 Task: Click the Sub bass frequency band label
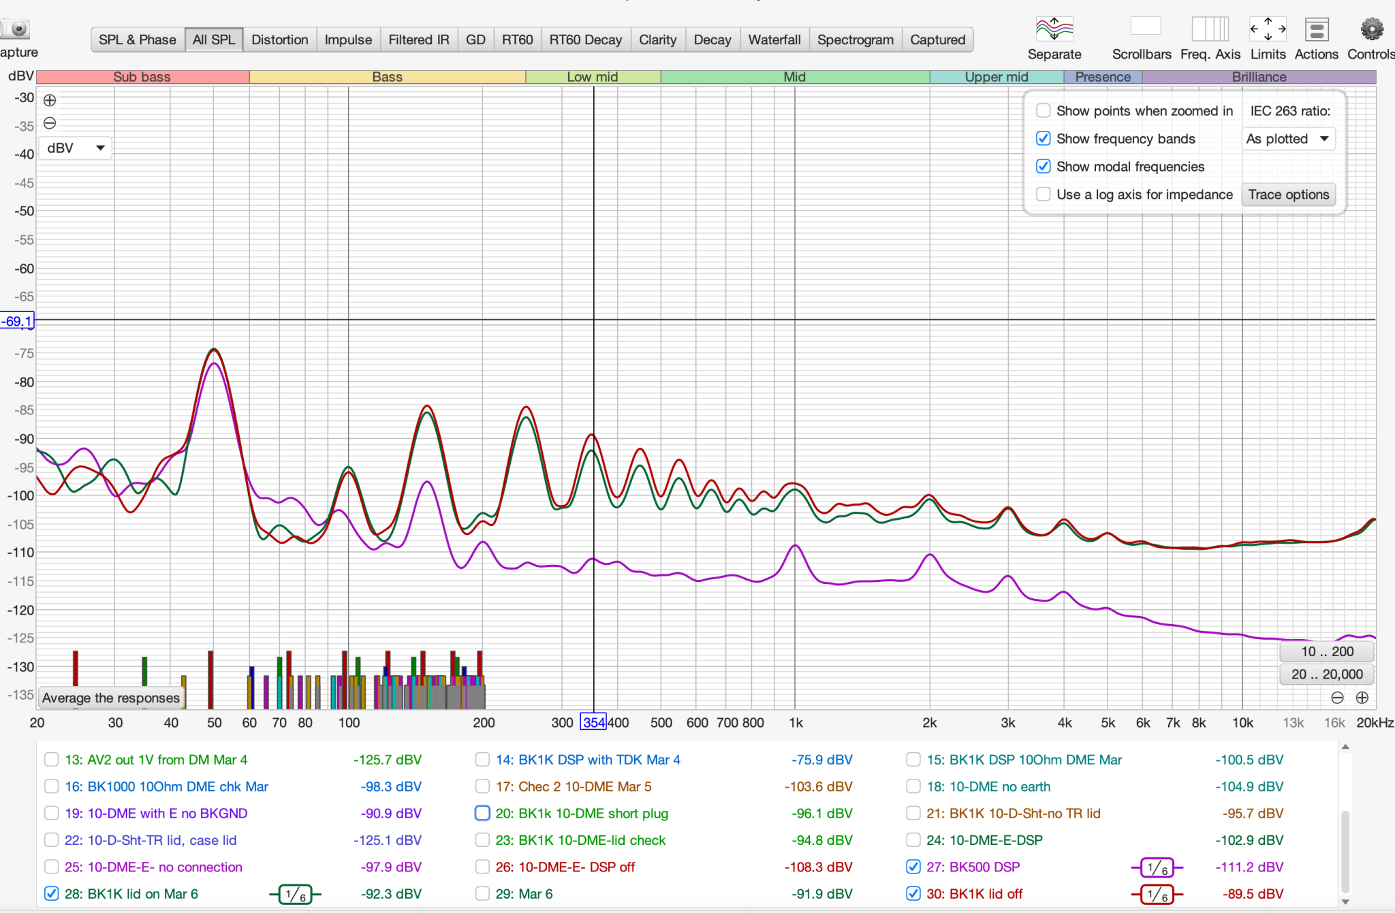[142, 77]
